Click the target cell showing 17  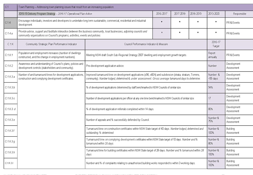click(216, 98)
